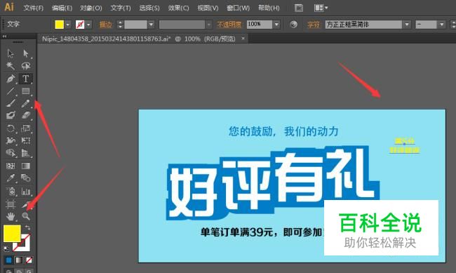Select the Artboard tool
This screenshot has width=456, height=273.
point(11,204)
